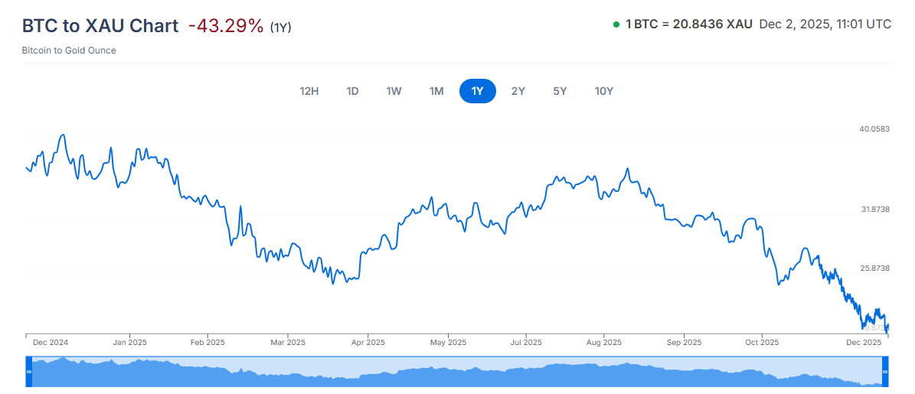Switch to the 1M range
This screenshot has height=394, width=915.
[x=436, y=91]
